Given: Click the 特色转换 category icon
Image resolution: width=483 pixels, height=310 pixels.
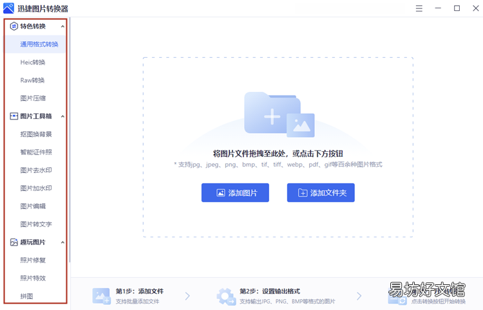Looking at the screenshot, I should pos(14,26).
